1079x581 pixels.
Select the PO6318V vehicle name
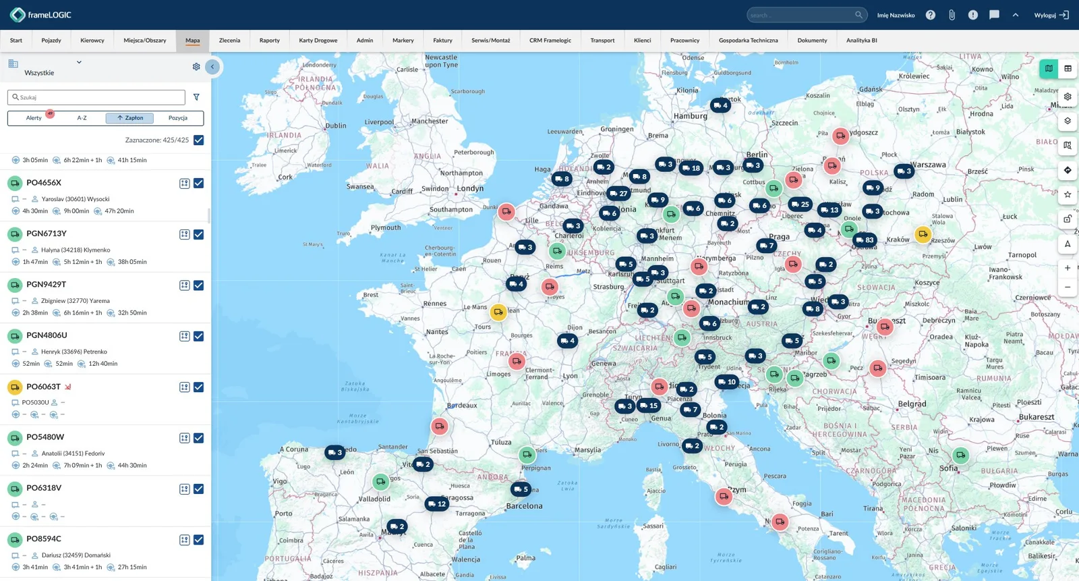[44, 488]
